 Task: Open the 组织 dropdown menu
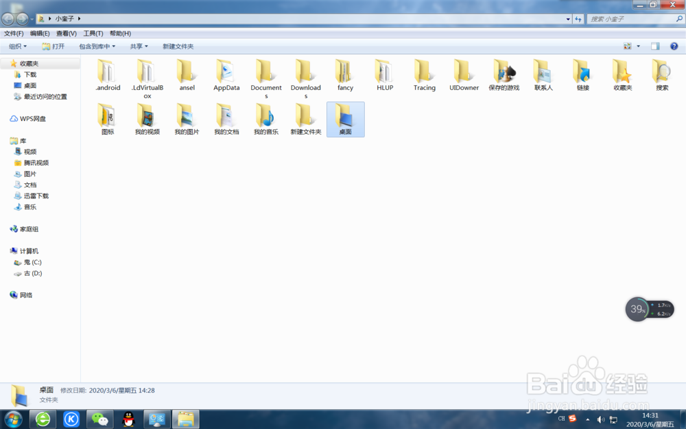(x=18, y=47)
